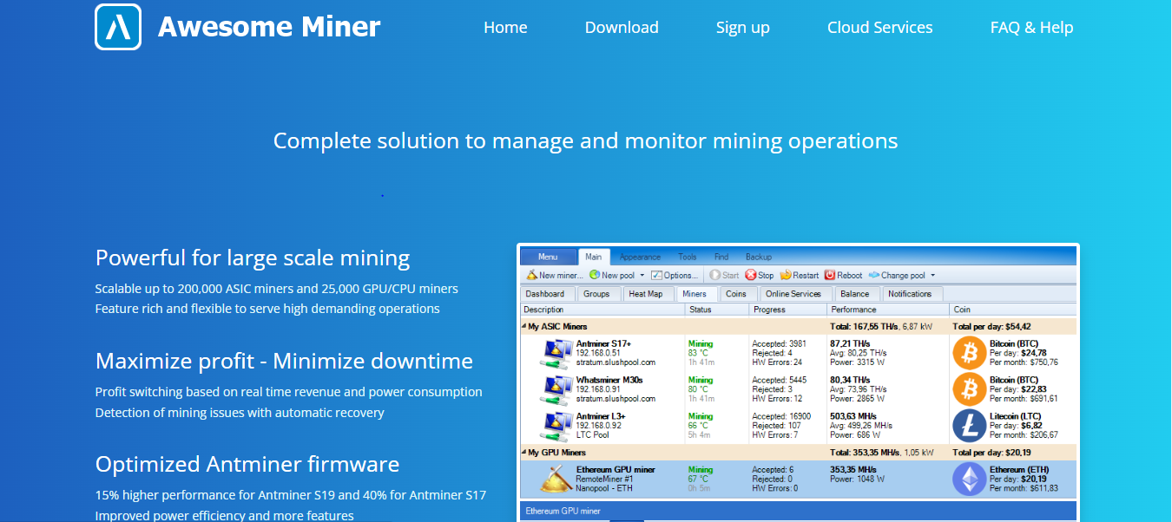The width and height of the screenshot is (1172, 522).
Task: Click the Bitcoin logo in Whatsminer M30s row
Action: [x=970, y=389]
